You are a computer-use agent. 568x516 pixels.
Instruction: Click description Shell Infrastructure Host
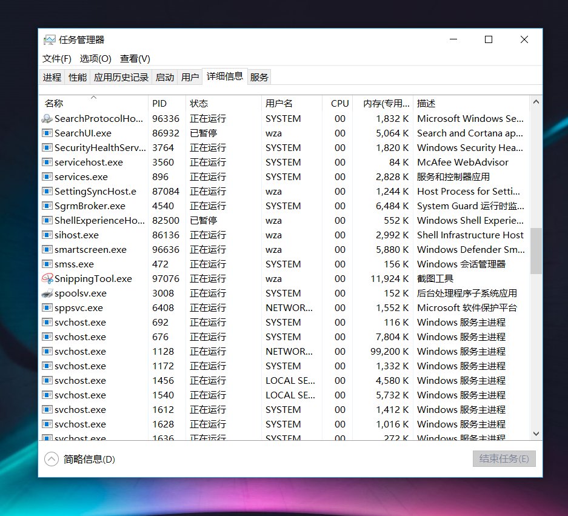coord(470,235)
